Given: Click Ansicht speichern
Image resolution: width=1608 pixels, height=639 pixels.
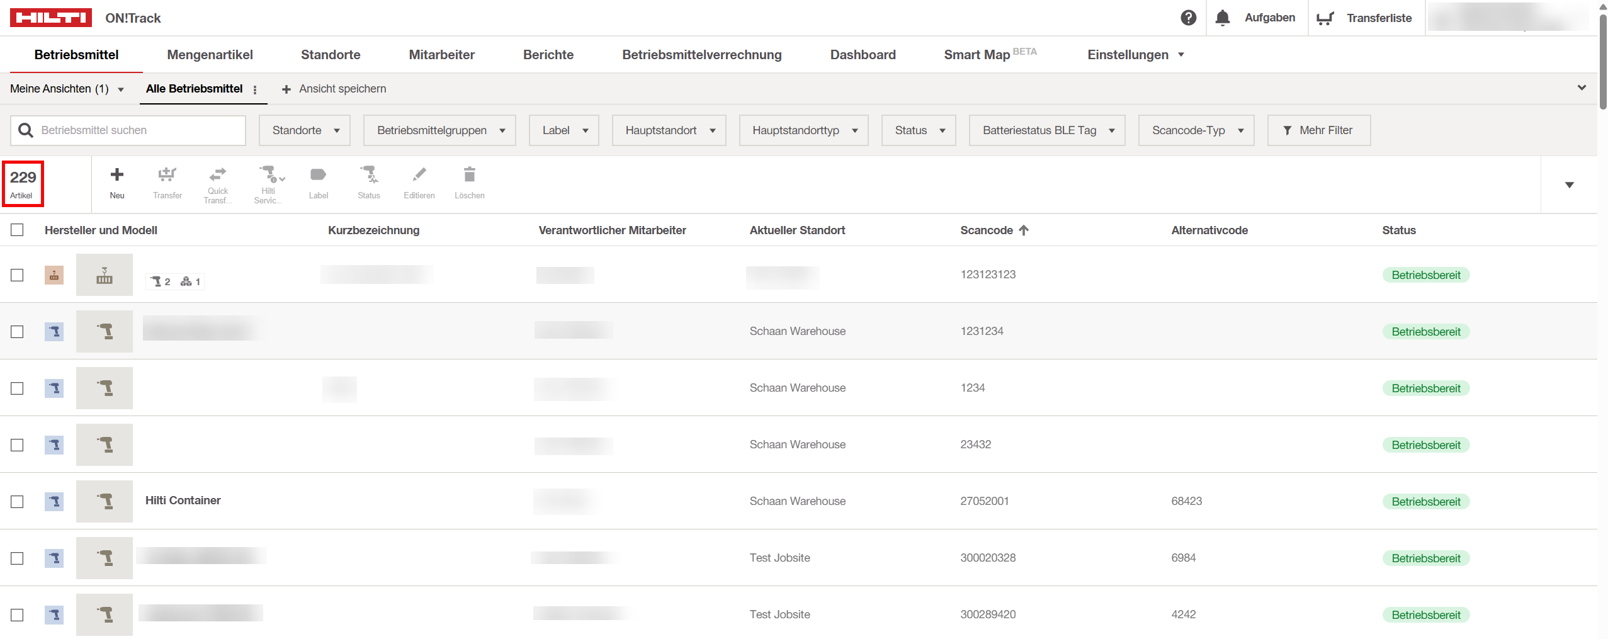Looking at the screenshot, I should pos(334,89).
